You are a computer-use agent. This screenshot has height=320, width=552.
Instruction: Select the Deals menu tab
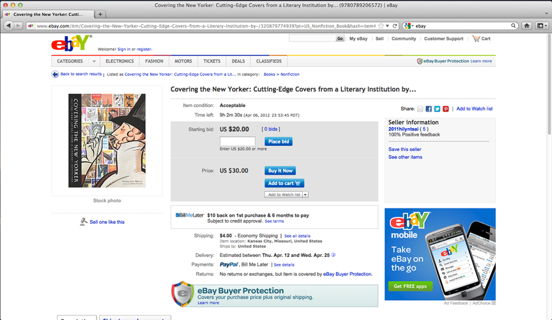pos(238,61)
